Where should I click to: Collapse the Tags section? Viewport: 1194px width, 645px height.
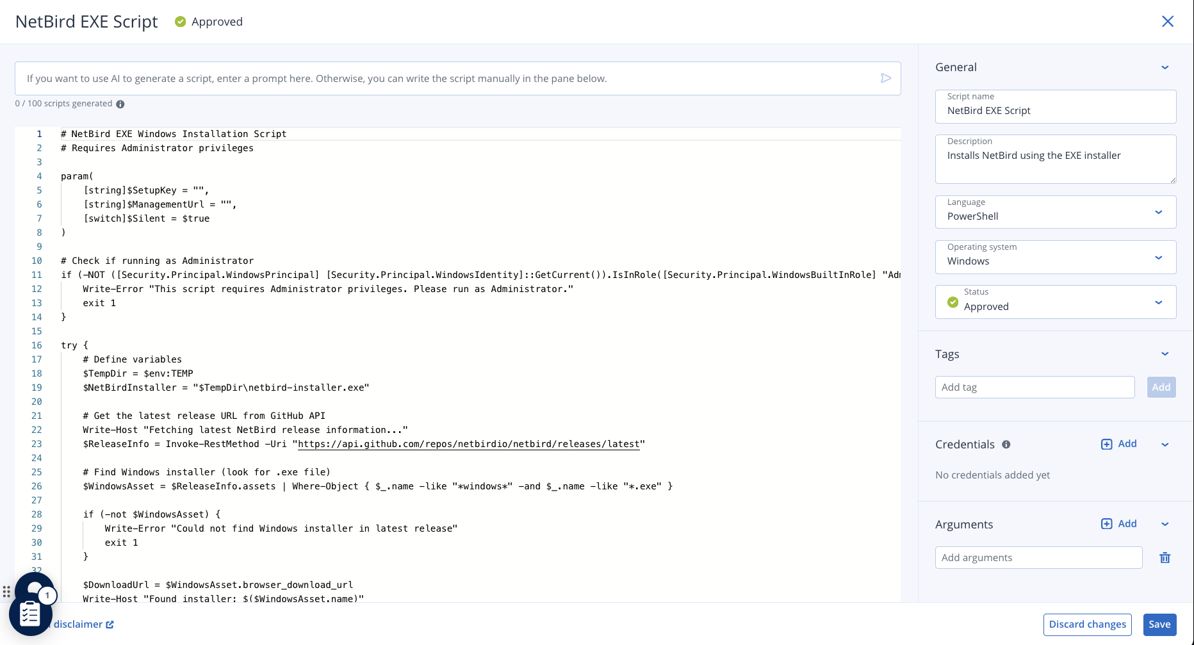pos(1165,354)
